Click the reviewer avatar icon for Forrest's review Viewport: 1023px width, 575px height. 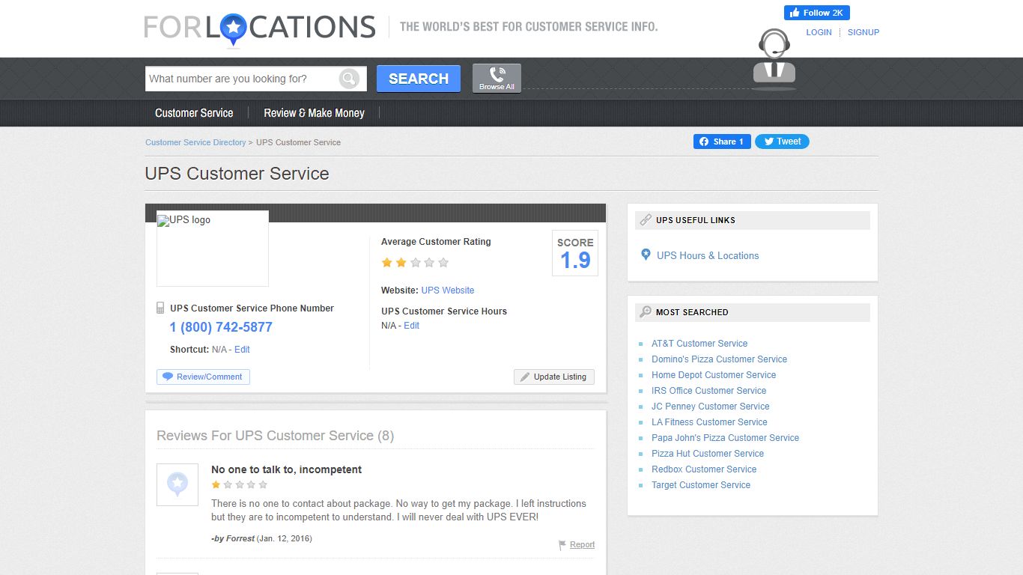(x=177, y=484)
